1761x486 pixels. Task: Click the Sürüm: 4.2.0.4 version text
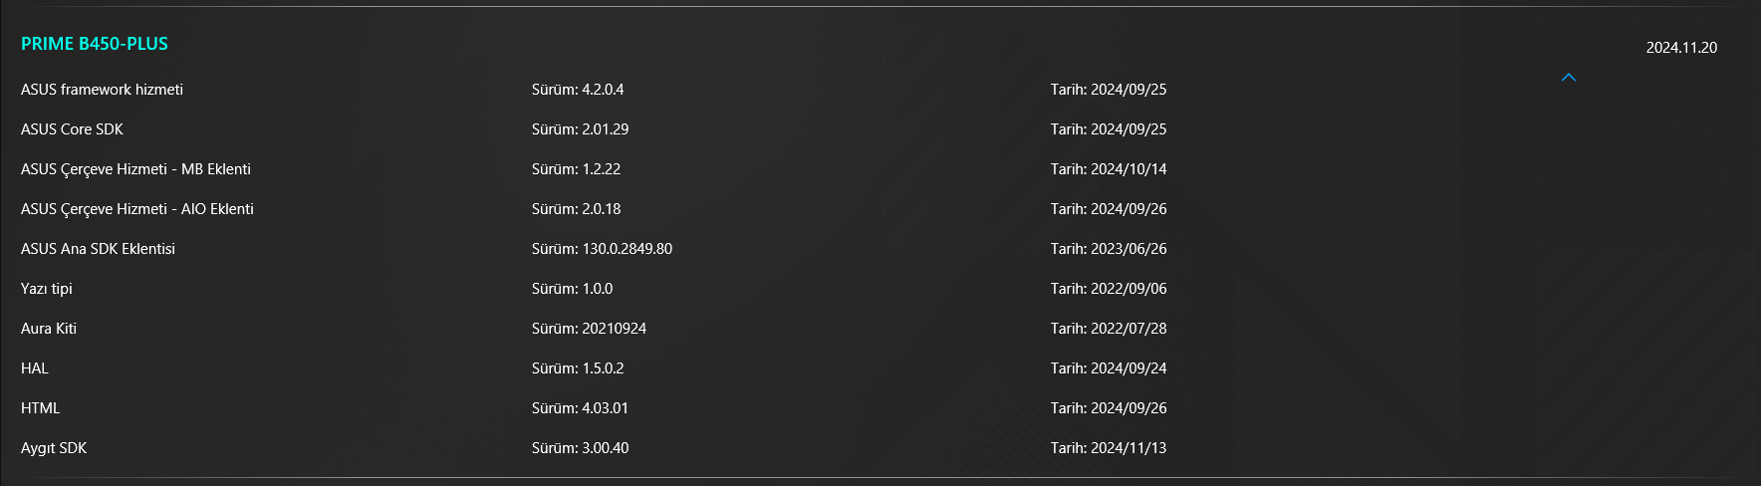coord(578,90)
